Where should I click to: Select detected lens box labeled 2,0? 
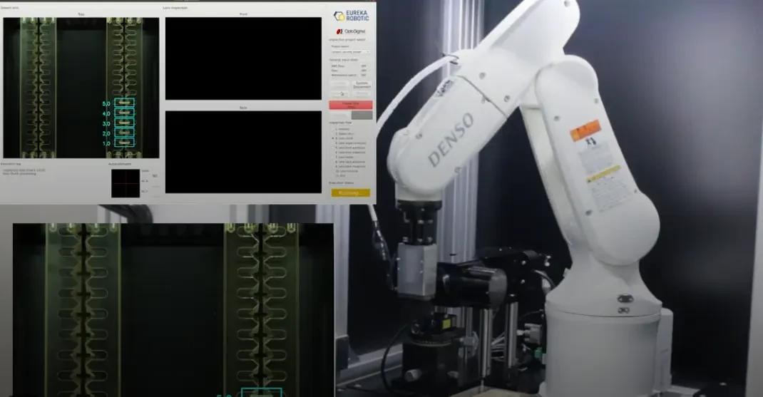click(124, 133)
